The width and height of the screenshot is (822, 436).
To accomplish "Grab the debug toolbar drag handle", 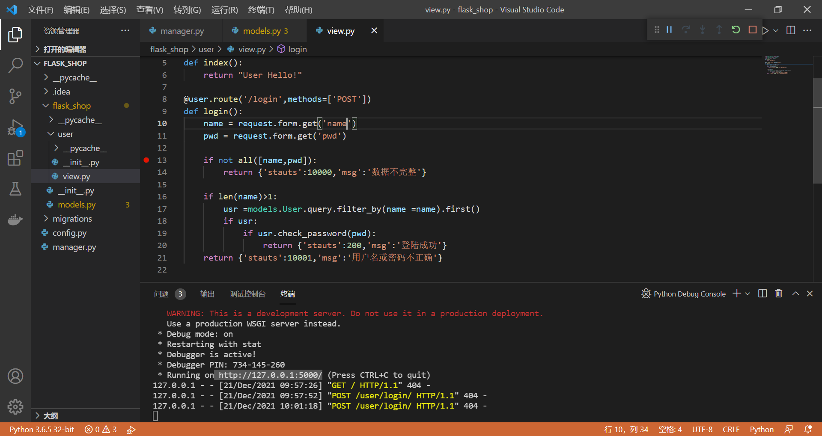I will [657, 30].
